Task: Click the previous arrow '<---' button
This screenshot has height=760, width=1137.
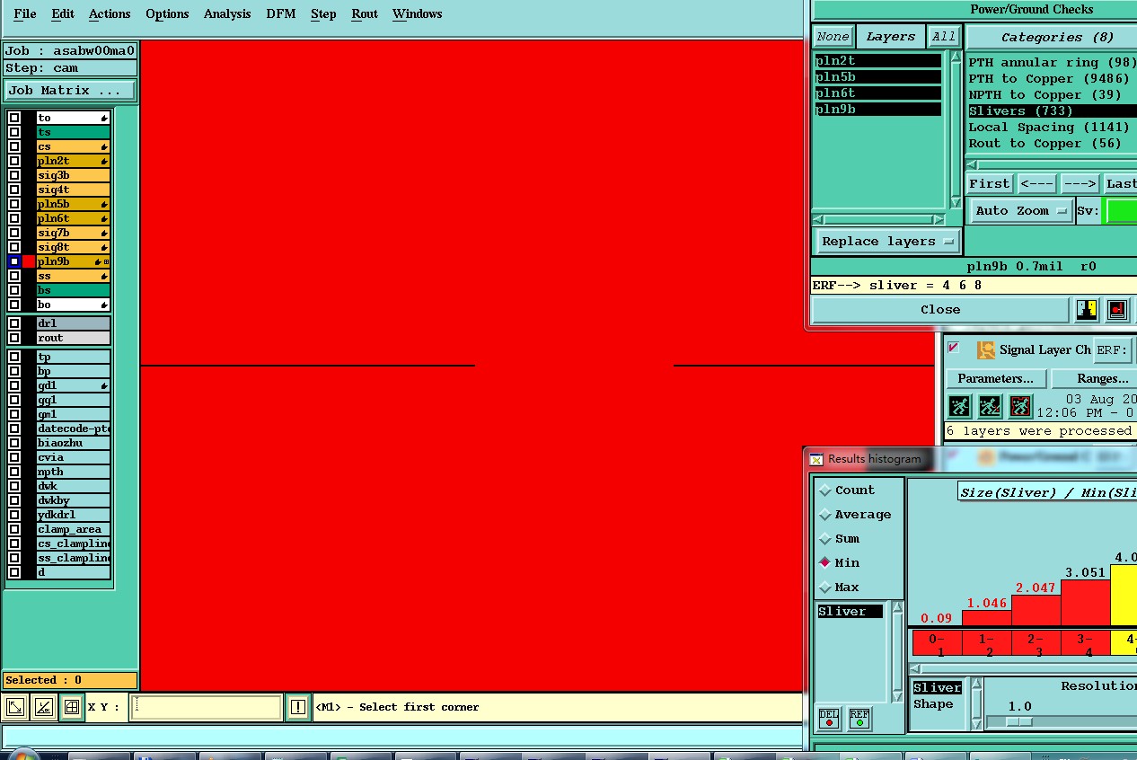Action: (1036, 183)
